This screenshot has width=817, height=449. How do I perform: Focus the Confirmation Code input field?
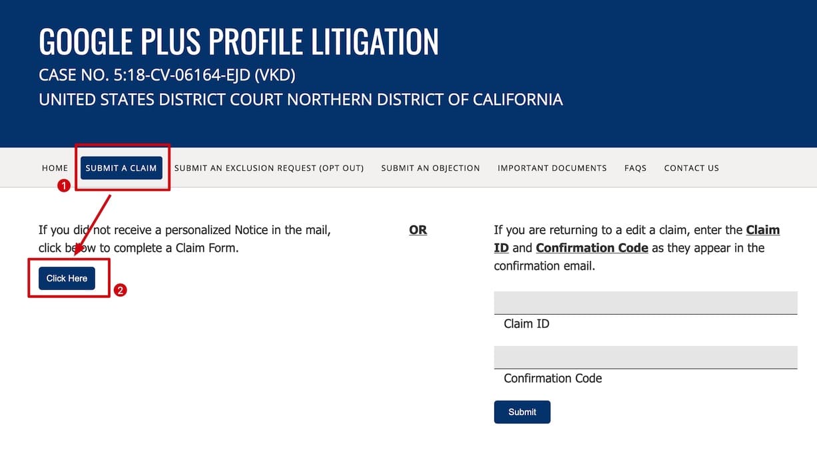(645, 357)
